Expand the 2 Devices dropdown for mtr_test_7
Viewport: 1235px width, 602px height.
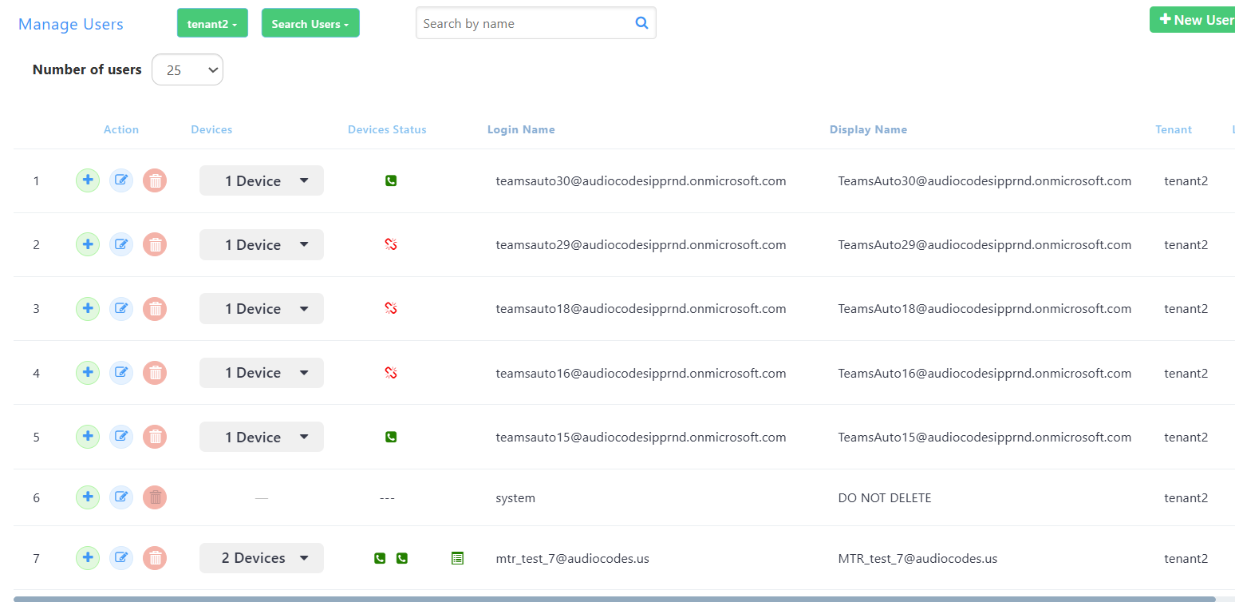tap(262, 558)
